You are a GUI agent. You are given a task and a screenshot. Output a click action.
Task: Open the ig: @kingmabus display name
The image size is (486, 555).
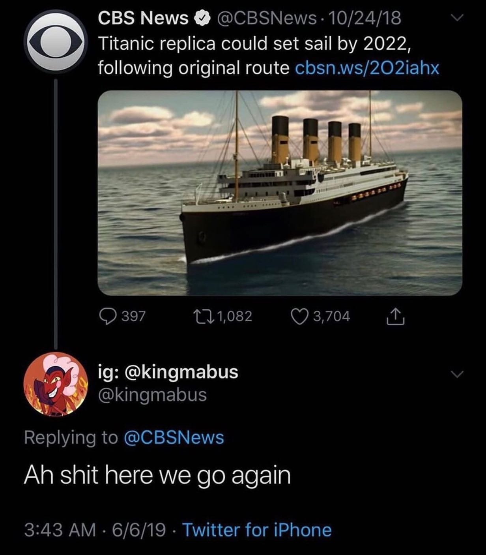[x=168, y=372]
